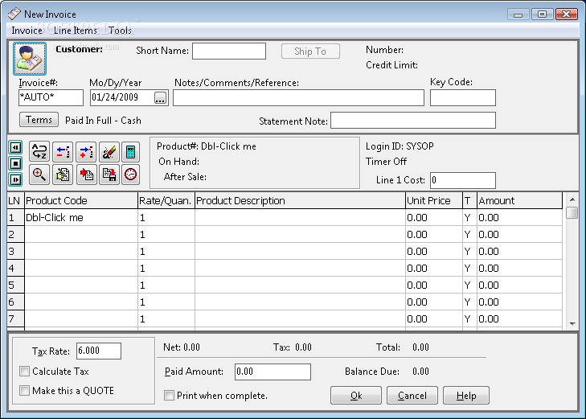Click the Line 1 Cost field

(463, 180)
